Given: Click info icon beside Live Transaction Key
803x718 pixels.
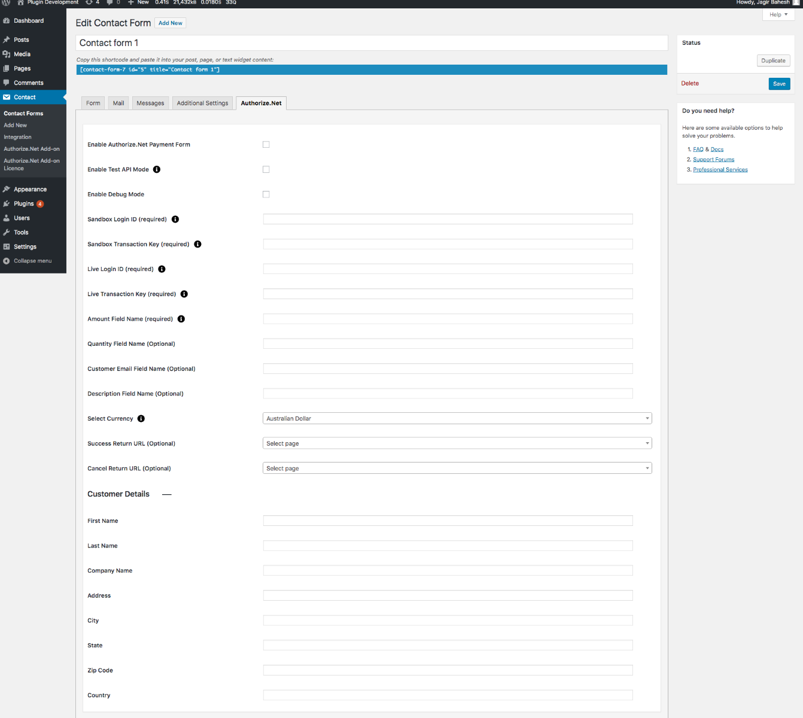Looking at the screenshot, I should pyautogui.click(x=184, y=294).
